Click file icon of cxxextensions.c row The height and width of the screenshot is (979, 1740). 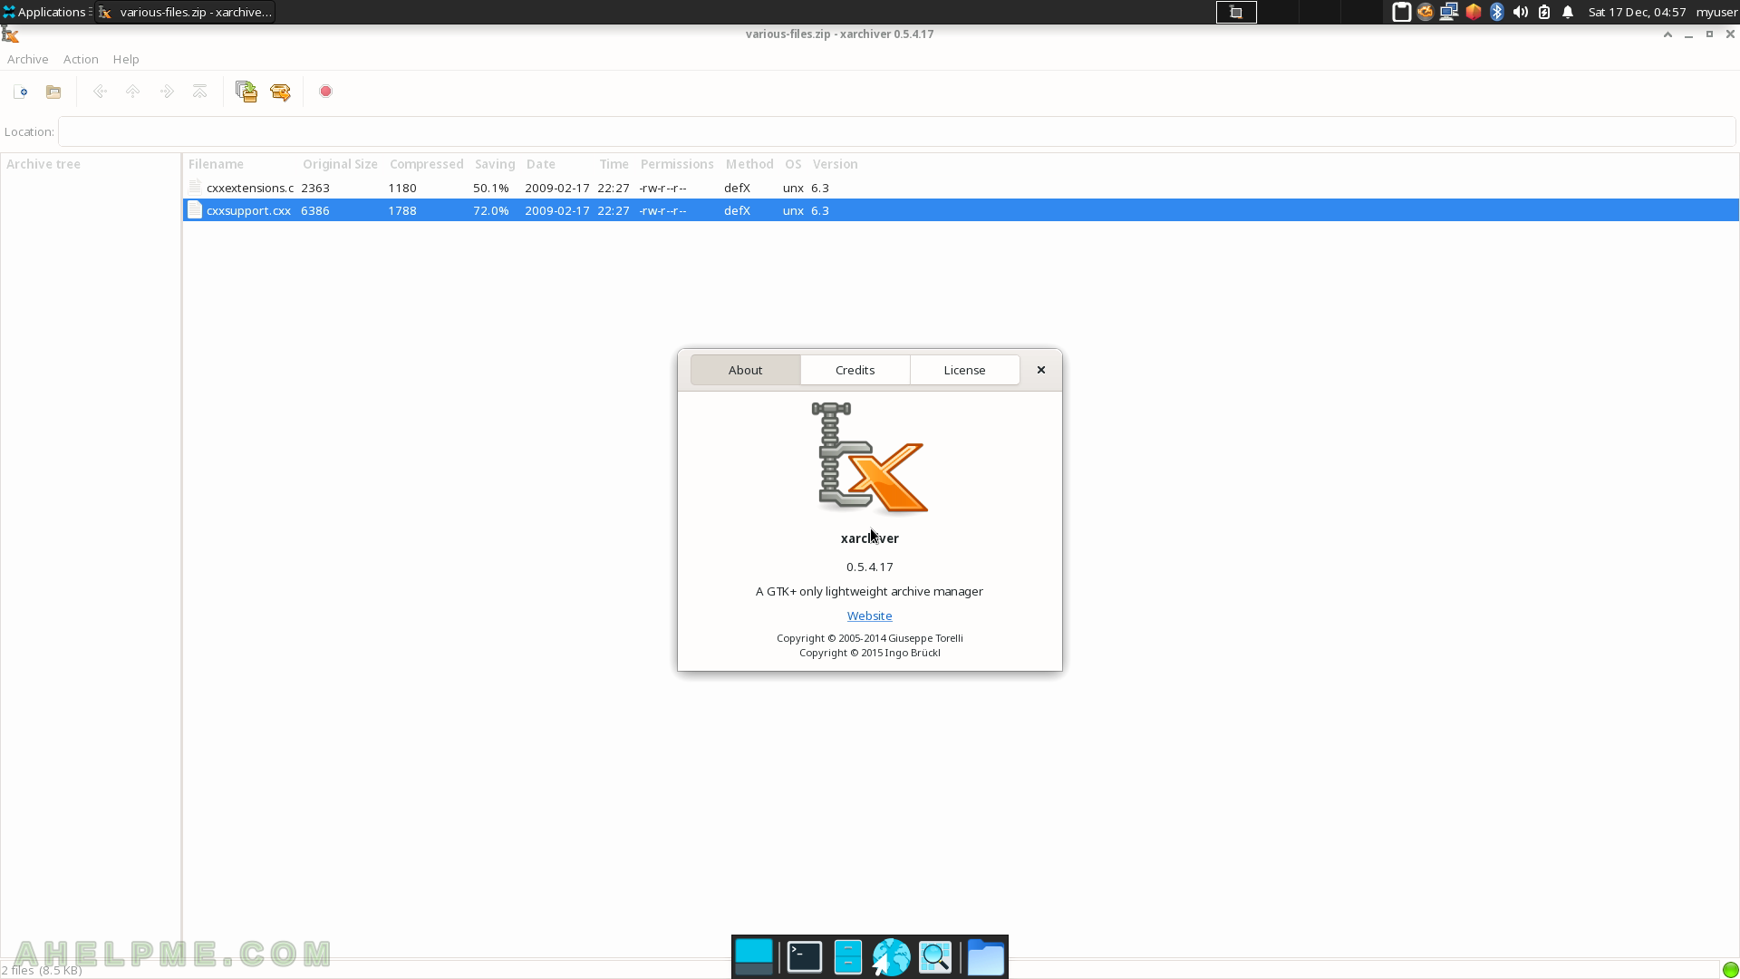coord(195,187)
